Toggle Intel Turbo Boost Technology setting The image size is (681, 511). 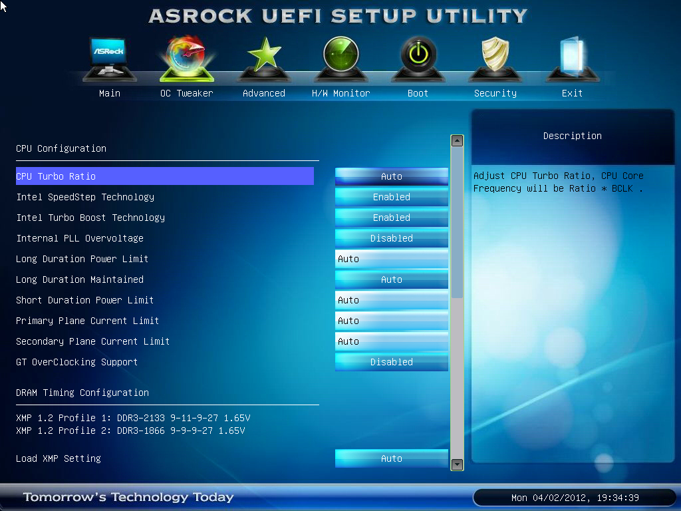(x=391, y=218)
